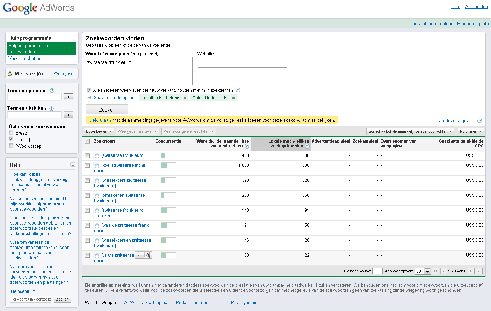Collapse the Help panel
This screenshot has height=311, width=491.
pos(73,165)
